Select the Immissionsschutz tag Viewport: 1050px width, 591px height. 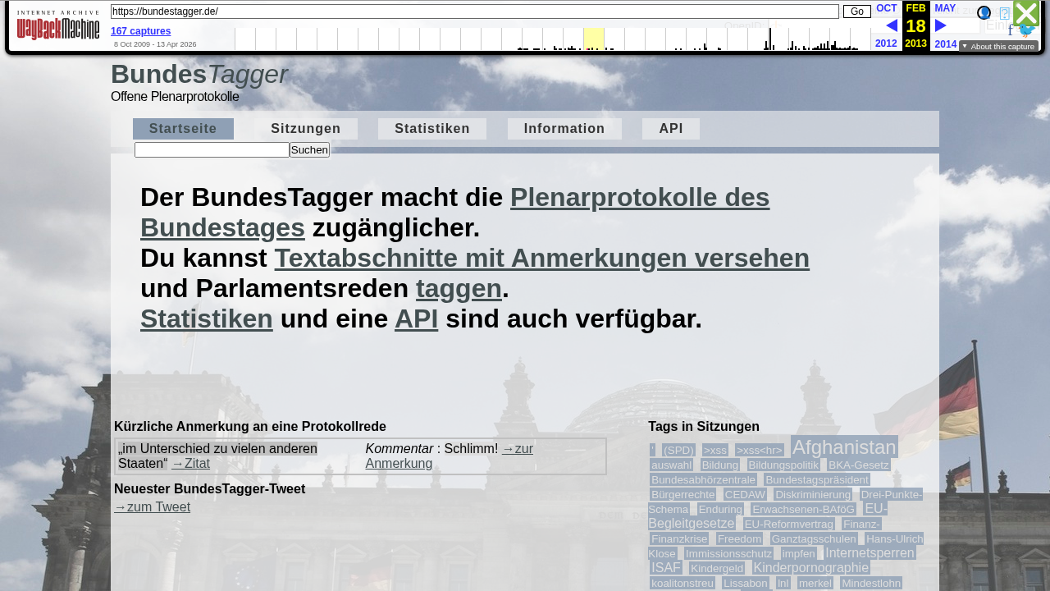pyautogui.click(x=729, y=553)
